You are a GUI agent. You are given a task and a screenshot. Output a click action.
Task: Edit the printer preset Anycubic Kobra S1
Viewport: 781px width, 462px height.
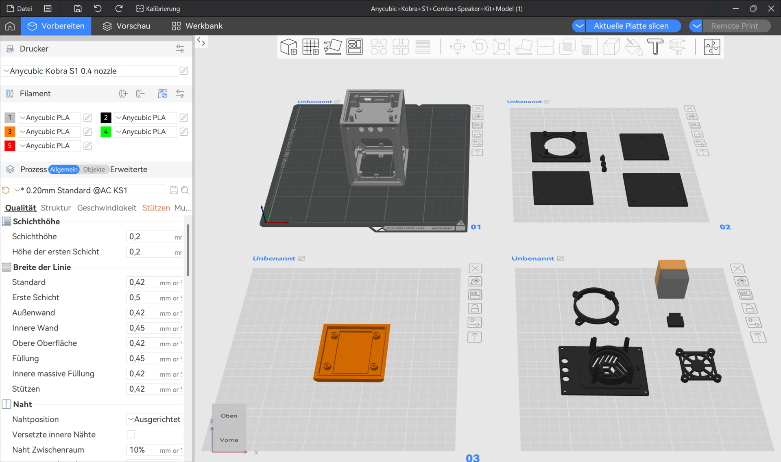click(x=184, y=71)
